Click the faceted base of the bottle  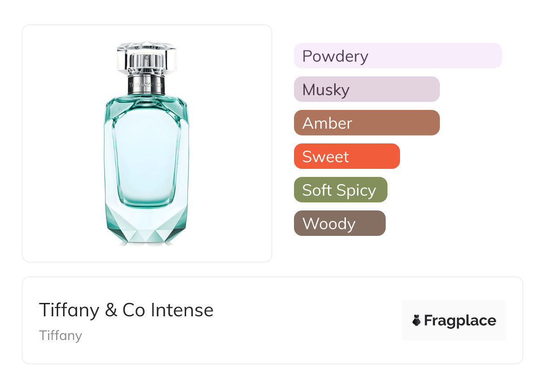coord(146,230)
